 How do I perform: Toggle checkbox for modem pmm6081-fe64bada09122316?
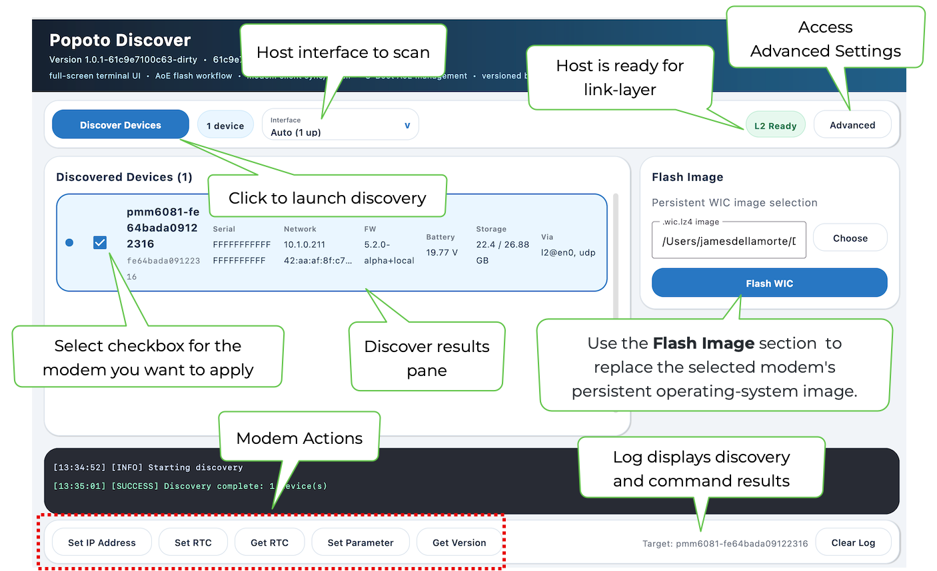click(x=100, y=243)
